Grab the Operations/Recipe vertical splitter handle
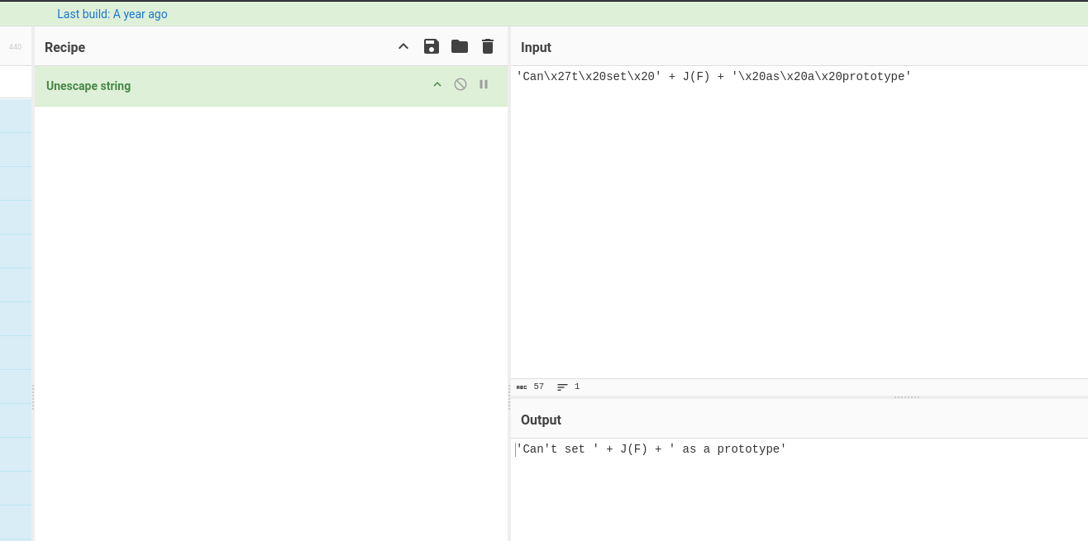This screenshot has height=541, width=1088. (x=33, y=397)
